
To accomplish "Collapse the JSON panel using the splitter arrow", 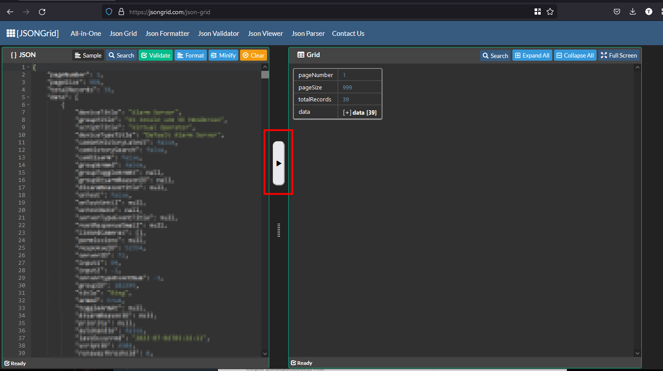I will [x=279, y=162].
